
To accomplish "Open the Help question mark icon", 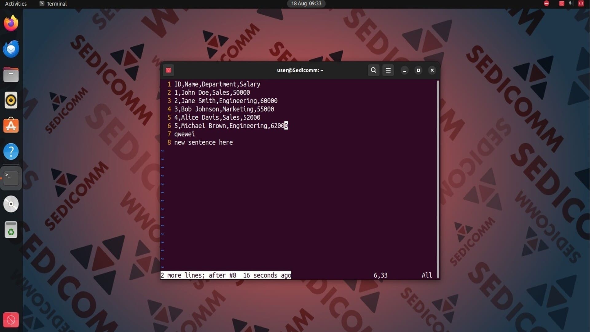I will click(11, 152).
